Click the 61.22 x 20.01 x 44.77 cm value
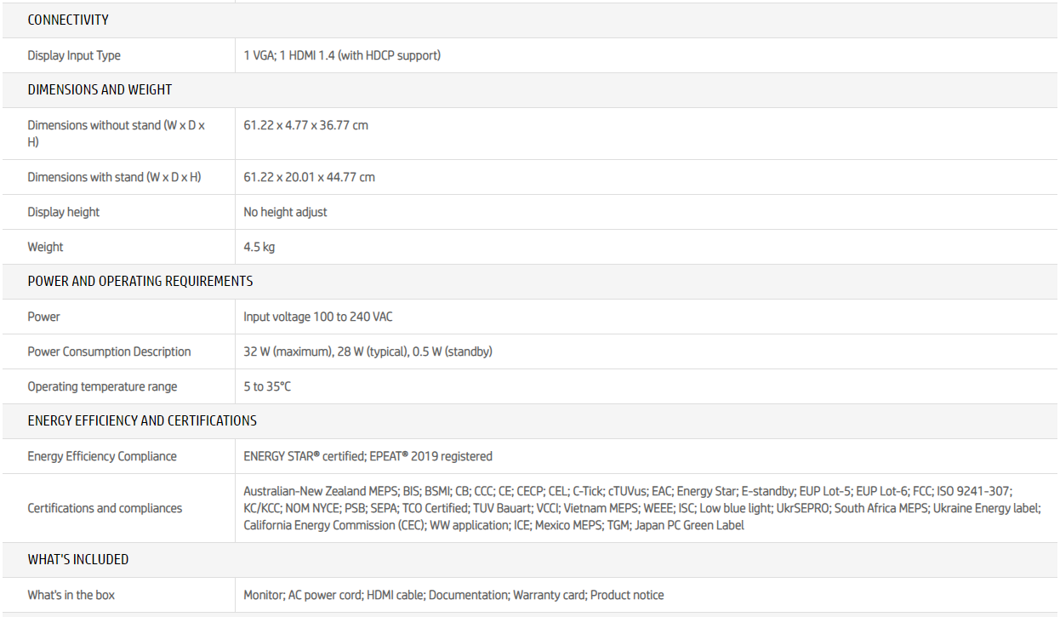 tap(309, 177)
